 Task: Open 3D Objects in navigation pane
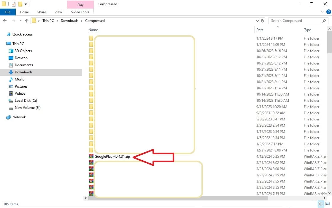click(x=23, y=51)
